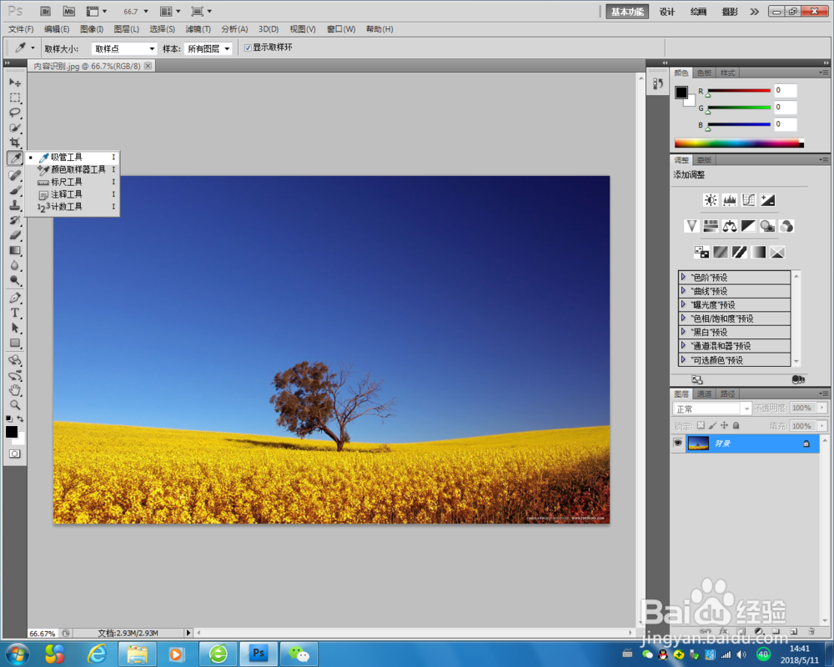The height and width of the screenshot is (667, 834).
Task: Launch Mini Bridge from the Mb icon
Action: click(x=69, y=11)
